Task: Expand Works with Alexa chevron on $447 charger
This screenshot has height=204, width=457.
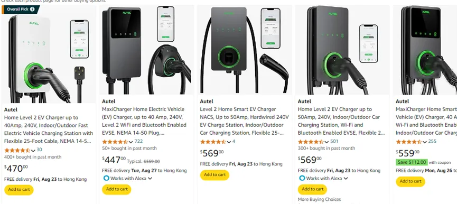Action: click(150, 178)
